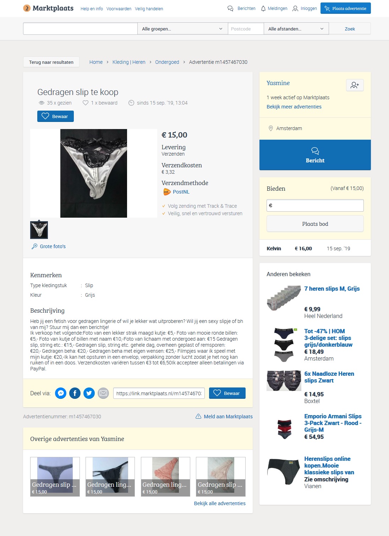The image size is (389, 536).
Task: Go to Ondergoed breadcrumb
Action: [167, 62]
